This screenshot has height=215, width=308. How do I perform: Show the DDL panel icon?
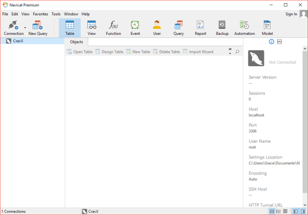click(x=279, y=42)
